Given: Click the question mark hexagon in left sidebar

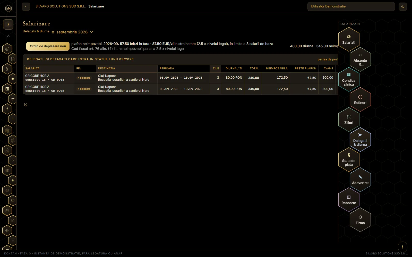Looking at the screenshot, I should pos(7,109).
